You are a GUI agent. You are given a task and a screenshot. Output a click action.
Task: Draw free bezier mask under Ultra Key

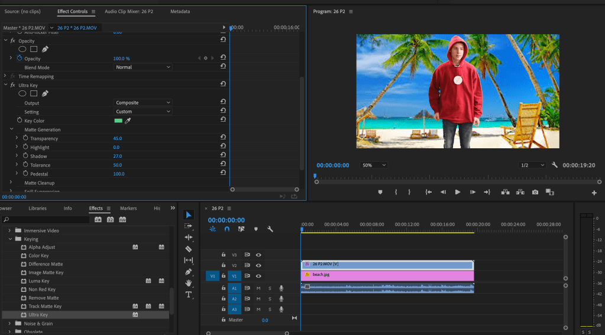tap(45, 94)
